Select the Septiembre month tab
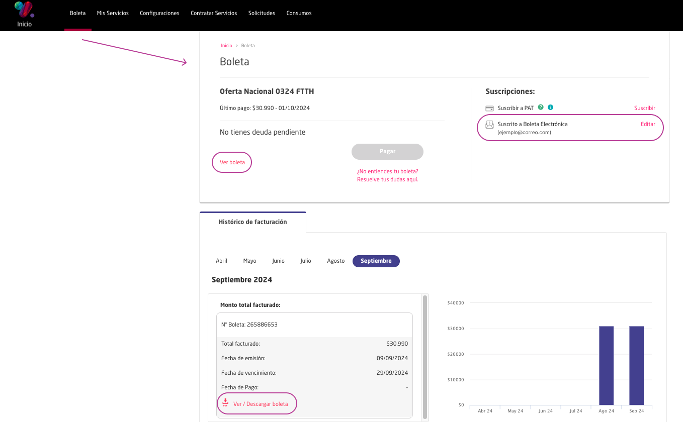The height and width of the screenshot is (422, 683). (x=376, y=261)
